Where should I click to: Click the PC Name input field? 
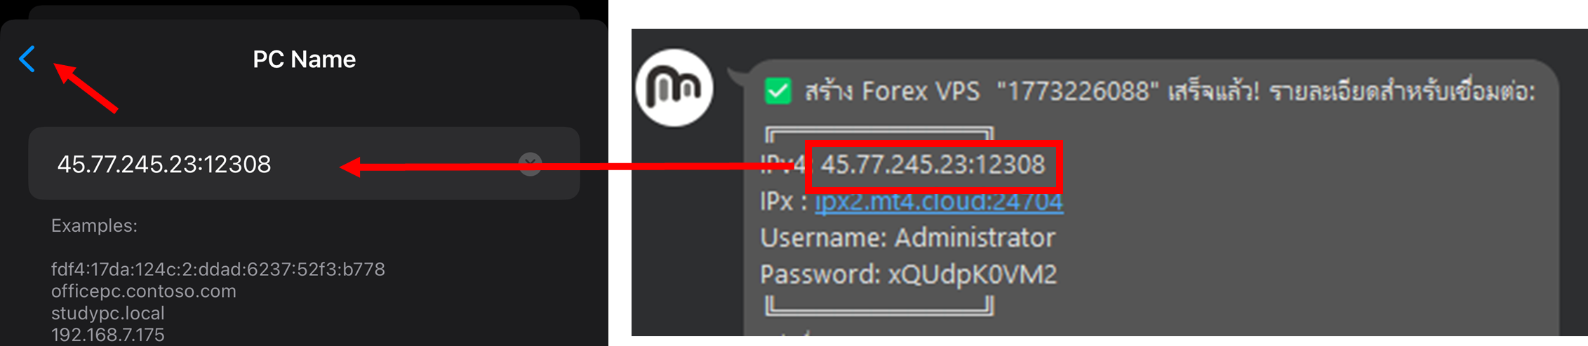coord(304,163)
